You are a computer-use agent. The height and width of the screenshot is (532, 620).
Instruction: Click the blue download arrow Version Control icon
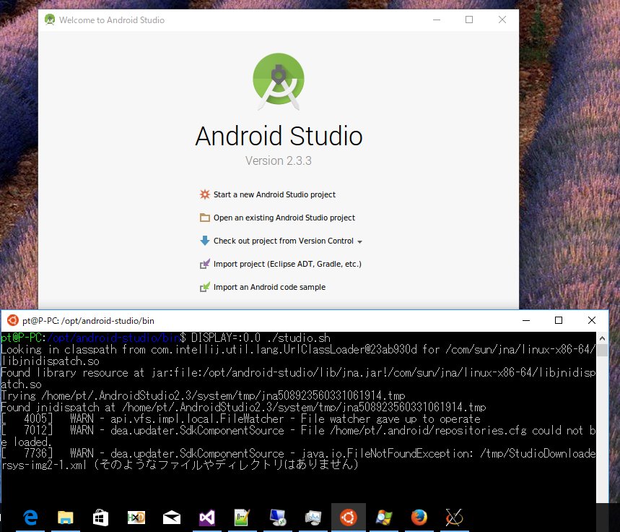tap(204, 241)
